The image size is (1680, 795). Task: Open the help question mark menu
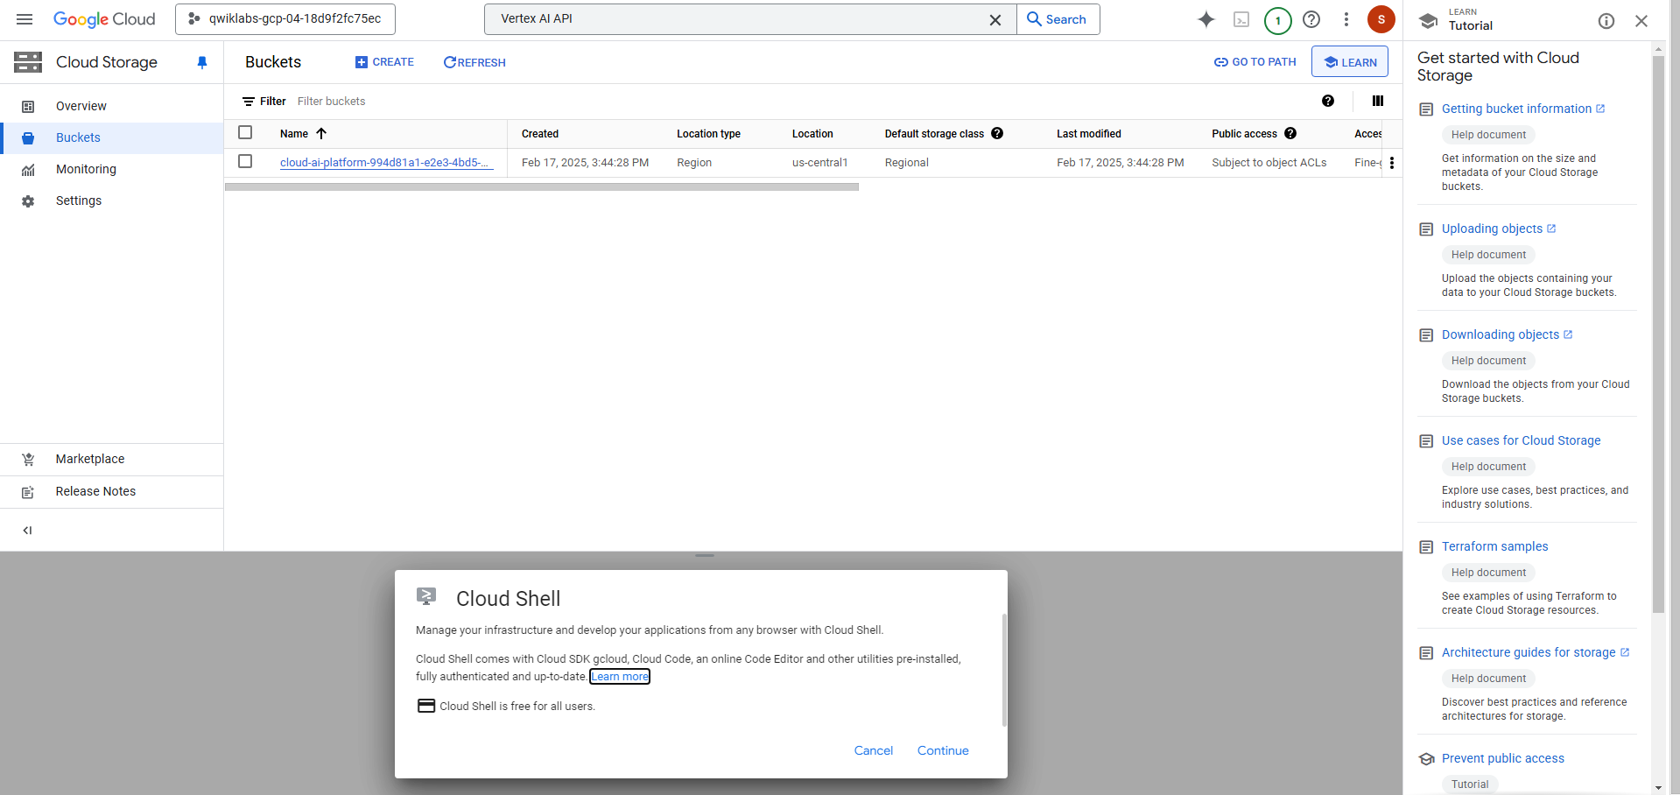(1311, 19)
